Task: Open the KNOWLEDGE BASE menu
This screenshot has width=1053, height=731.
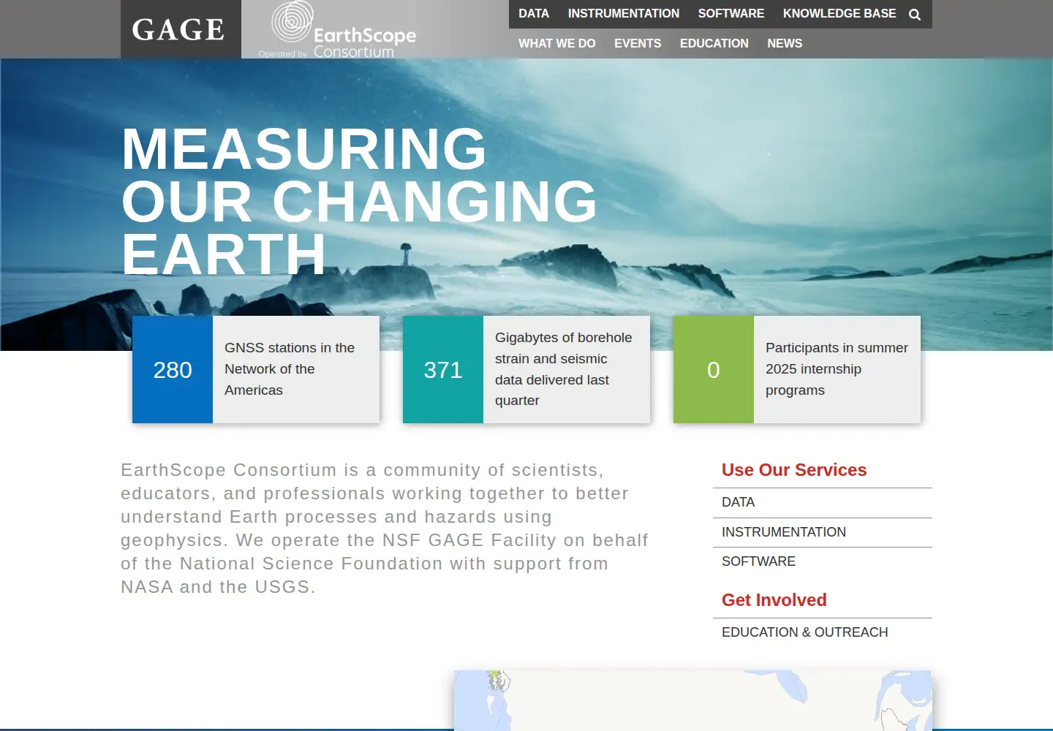Action: [839, 14]
